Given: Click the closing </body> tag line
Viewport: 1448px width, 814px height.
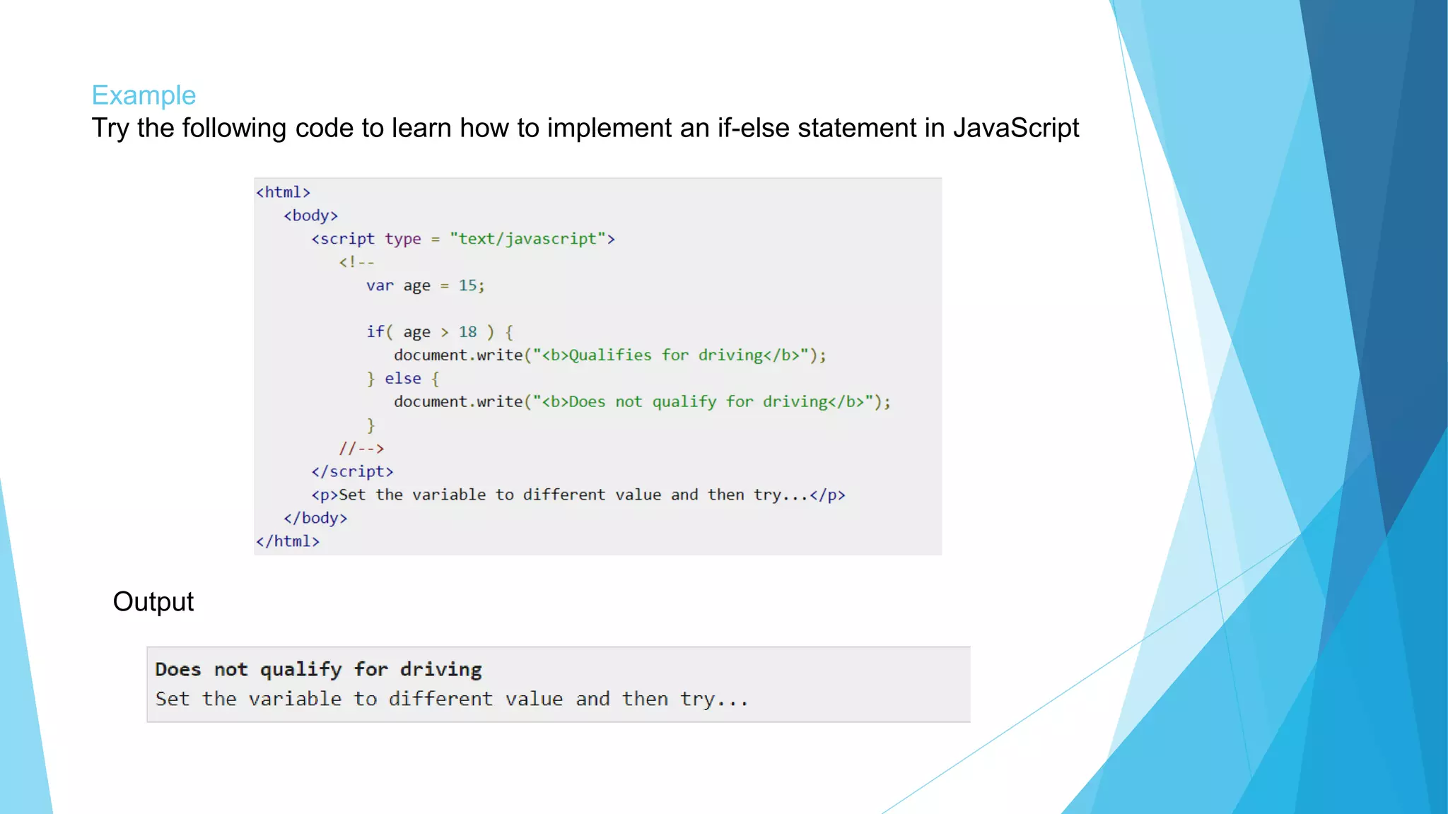Looking at the screenshot, I should (x=315, y=519).
